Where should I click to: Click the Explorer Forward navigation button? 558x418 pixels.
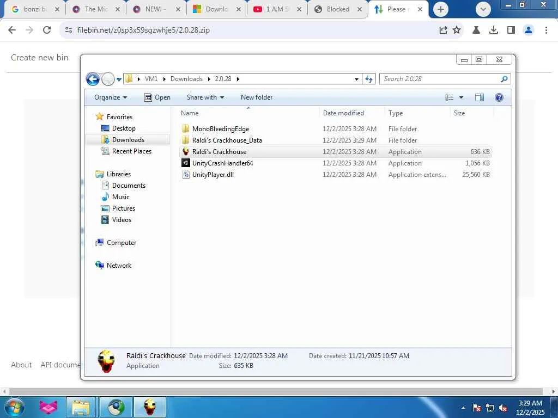[108, 79]
